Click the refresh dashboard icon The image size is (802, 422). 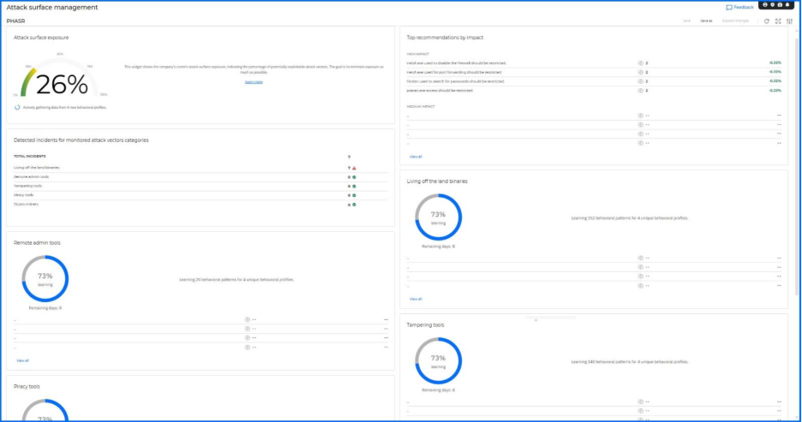767,21
